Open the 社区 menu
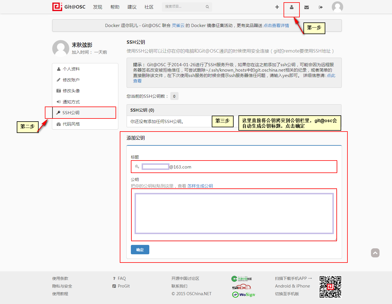 pos(149,7)
